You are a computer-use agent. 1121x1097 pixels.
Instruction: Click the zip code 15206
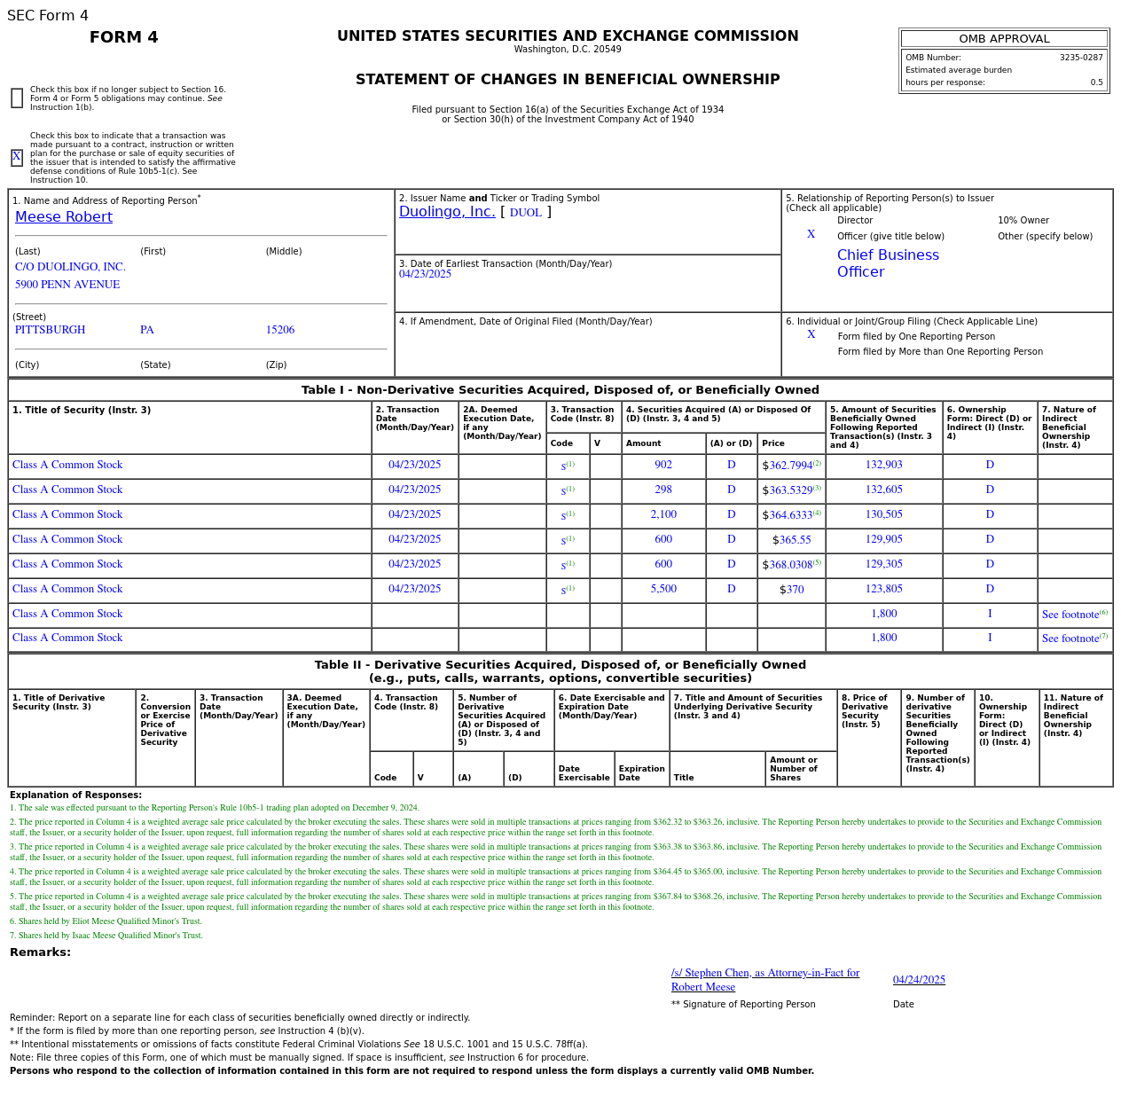click(280, 330)
